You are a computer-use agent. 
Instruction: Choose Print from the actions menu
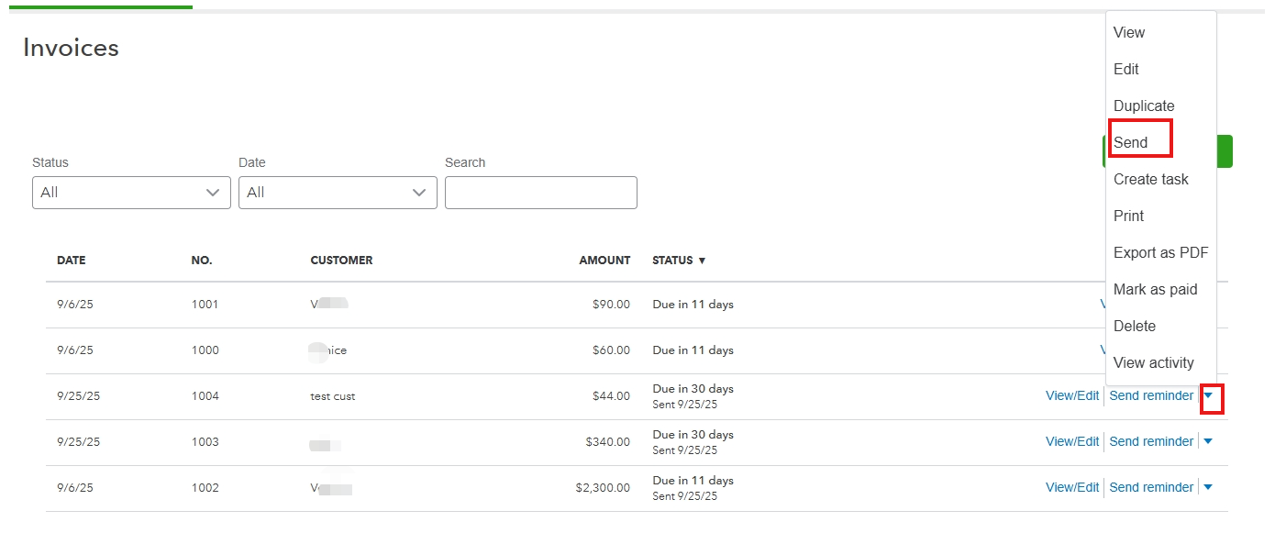(1129, 217)
